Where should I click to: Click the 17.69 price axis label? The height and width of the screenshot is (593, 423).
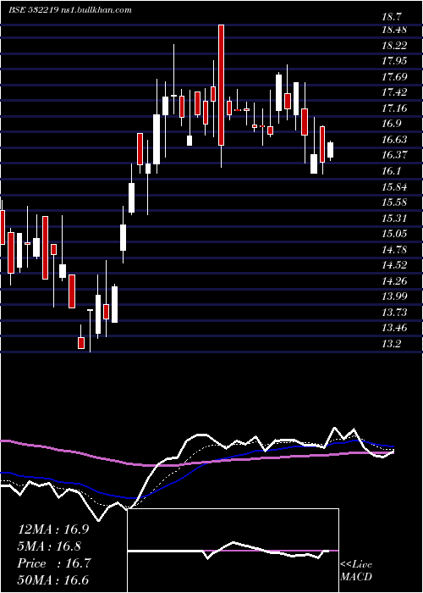click(x=394, y=77)
